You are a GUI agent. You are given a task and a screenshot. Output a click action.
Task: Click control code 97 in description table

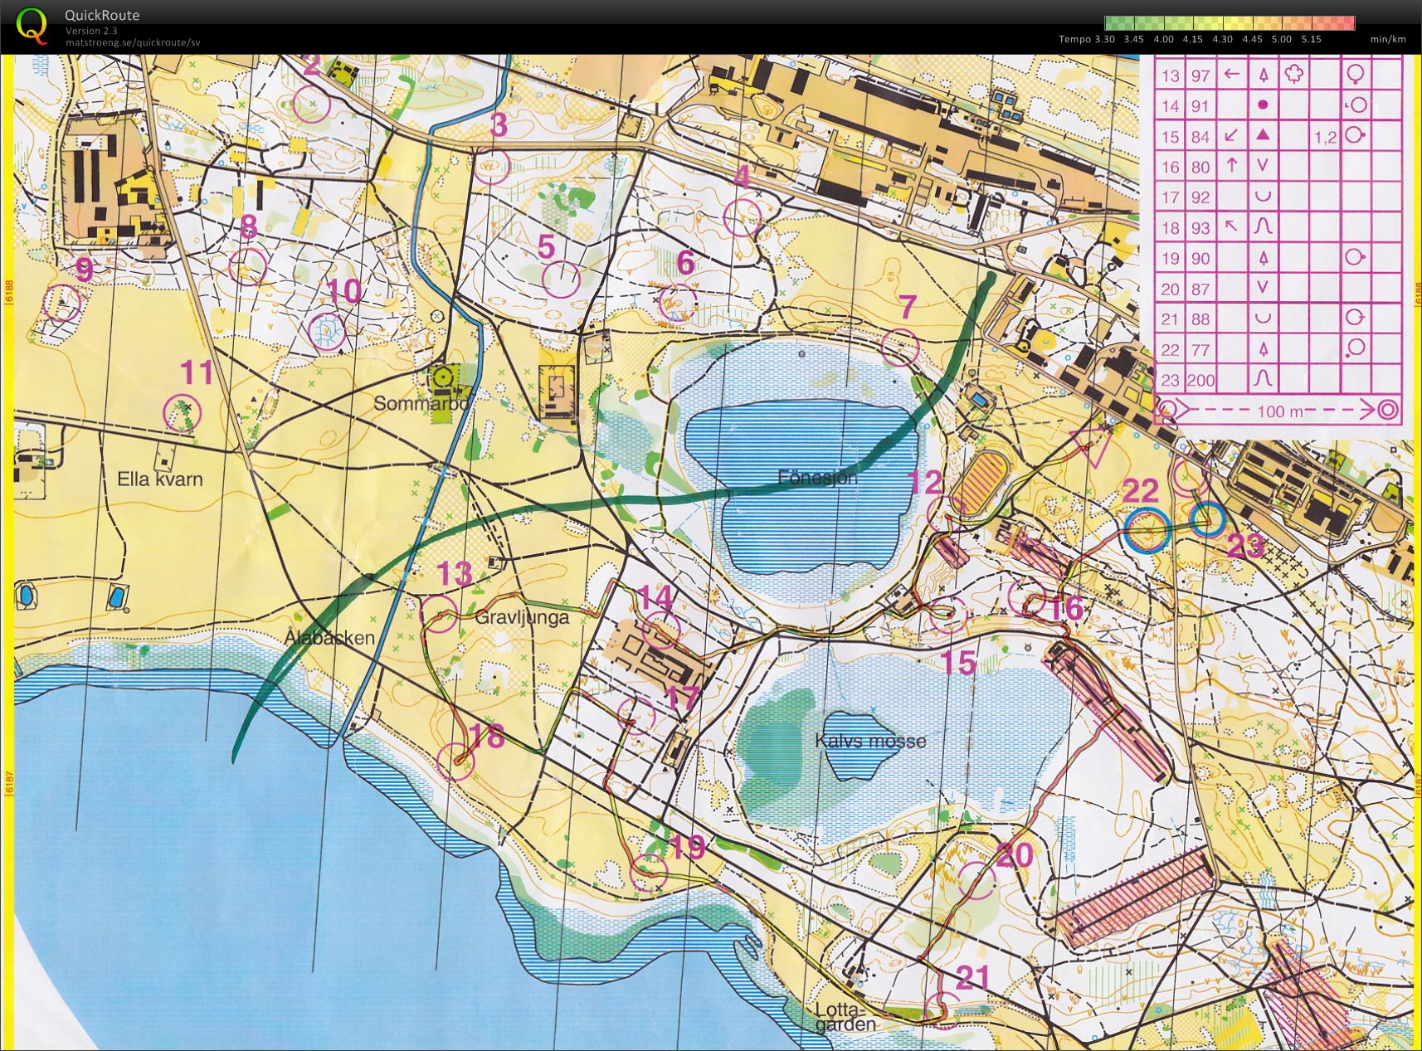click(x=1200, y=75)
